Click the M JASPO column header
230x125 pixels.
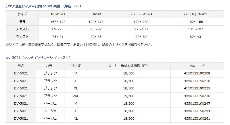[58, 14]
